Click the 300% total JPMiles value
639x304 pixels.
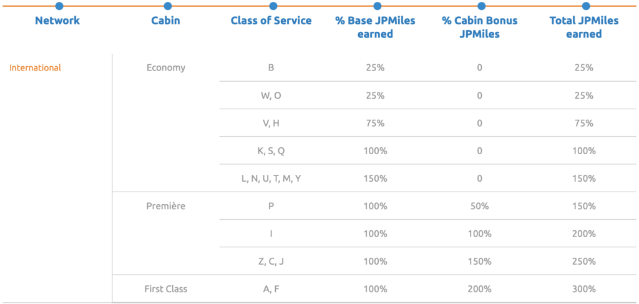(584, 289)
